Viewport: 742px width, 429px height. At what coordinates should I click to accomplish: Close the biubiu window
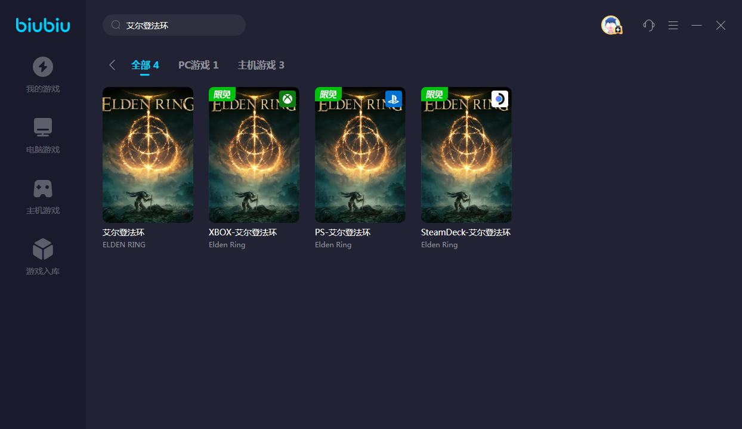coord(721,25)
